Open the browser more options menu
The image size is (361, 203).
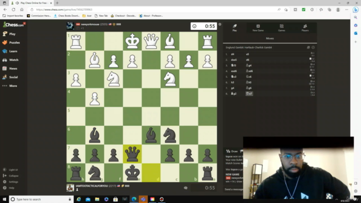click(346, 10)
